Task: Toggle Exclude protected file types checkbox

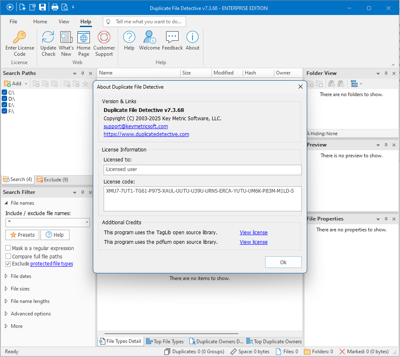Action: pyautogui.click(x=8, y=264)
